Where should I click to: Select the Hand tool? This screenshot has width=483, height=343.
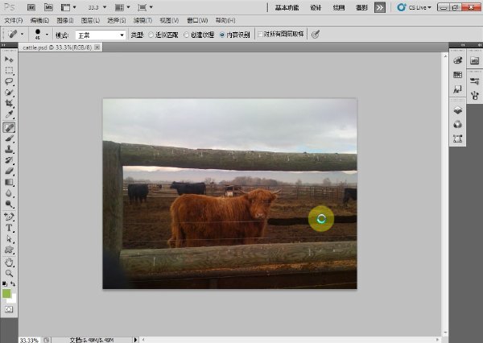click(x=9, y=262)
